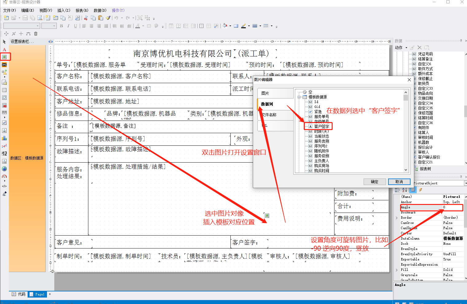Select the Gauge object tool
Screen dimensions: 467x304
pyautogui.click(x=4, y=176)
